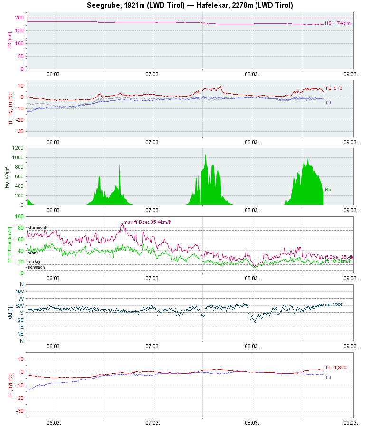This screenshot has width=380, height=428.
Task: Click the 'mäßig' wind threshold label
Action: click(34, 262)
